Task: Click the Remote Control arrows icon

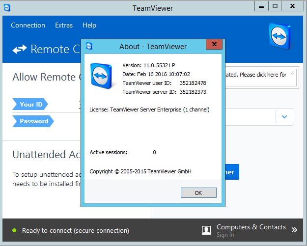Action: pos(19,49)
